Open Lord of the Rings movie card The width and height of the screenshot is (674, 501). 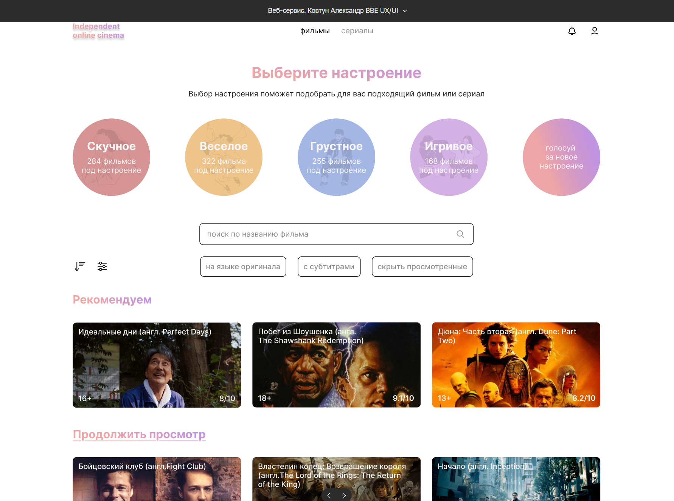(x=337, y=479)
